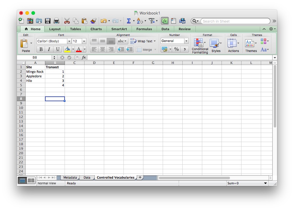
Task: Toggle the formula bar fx button
Action: [165, 21]
